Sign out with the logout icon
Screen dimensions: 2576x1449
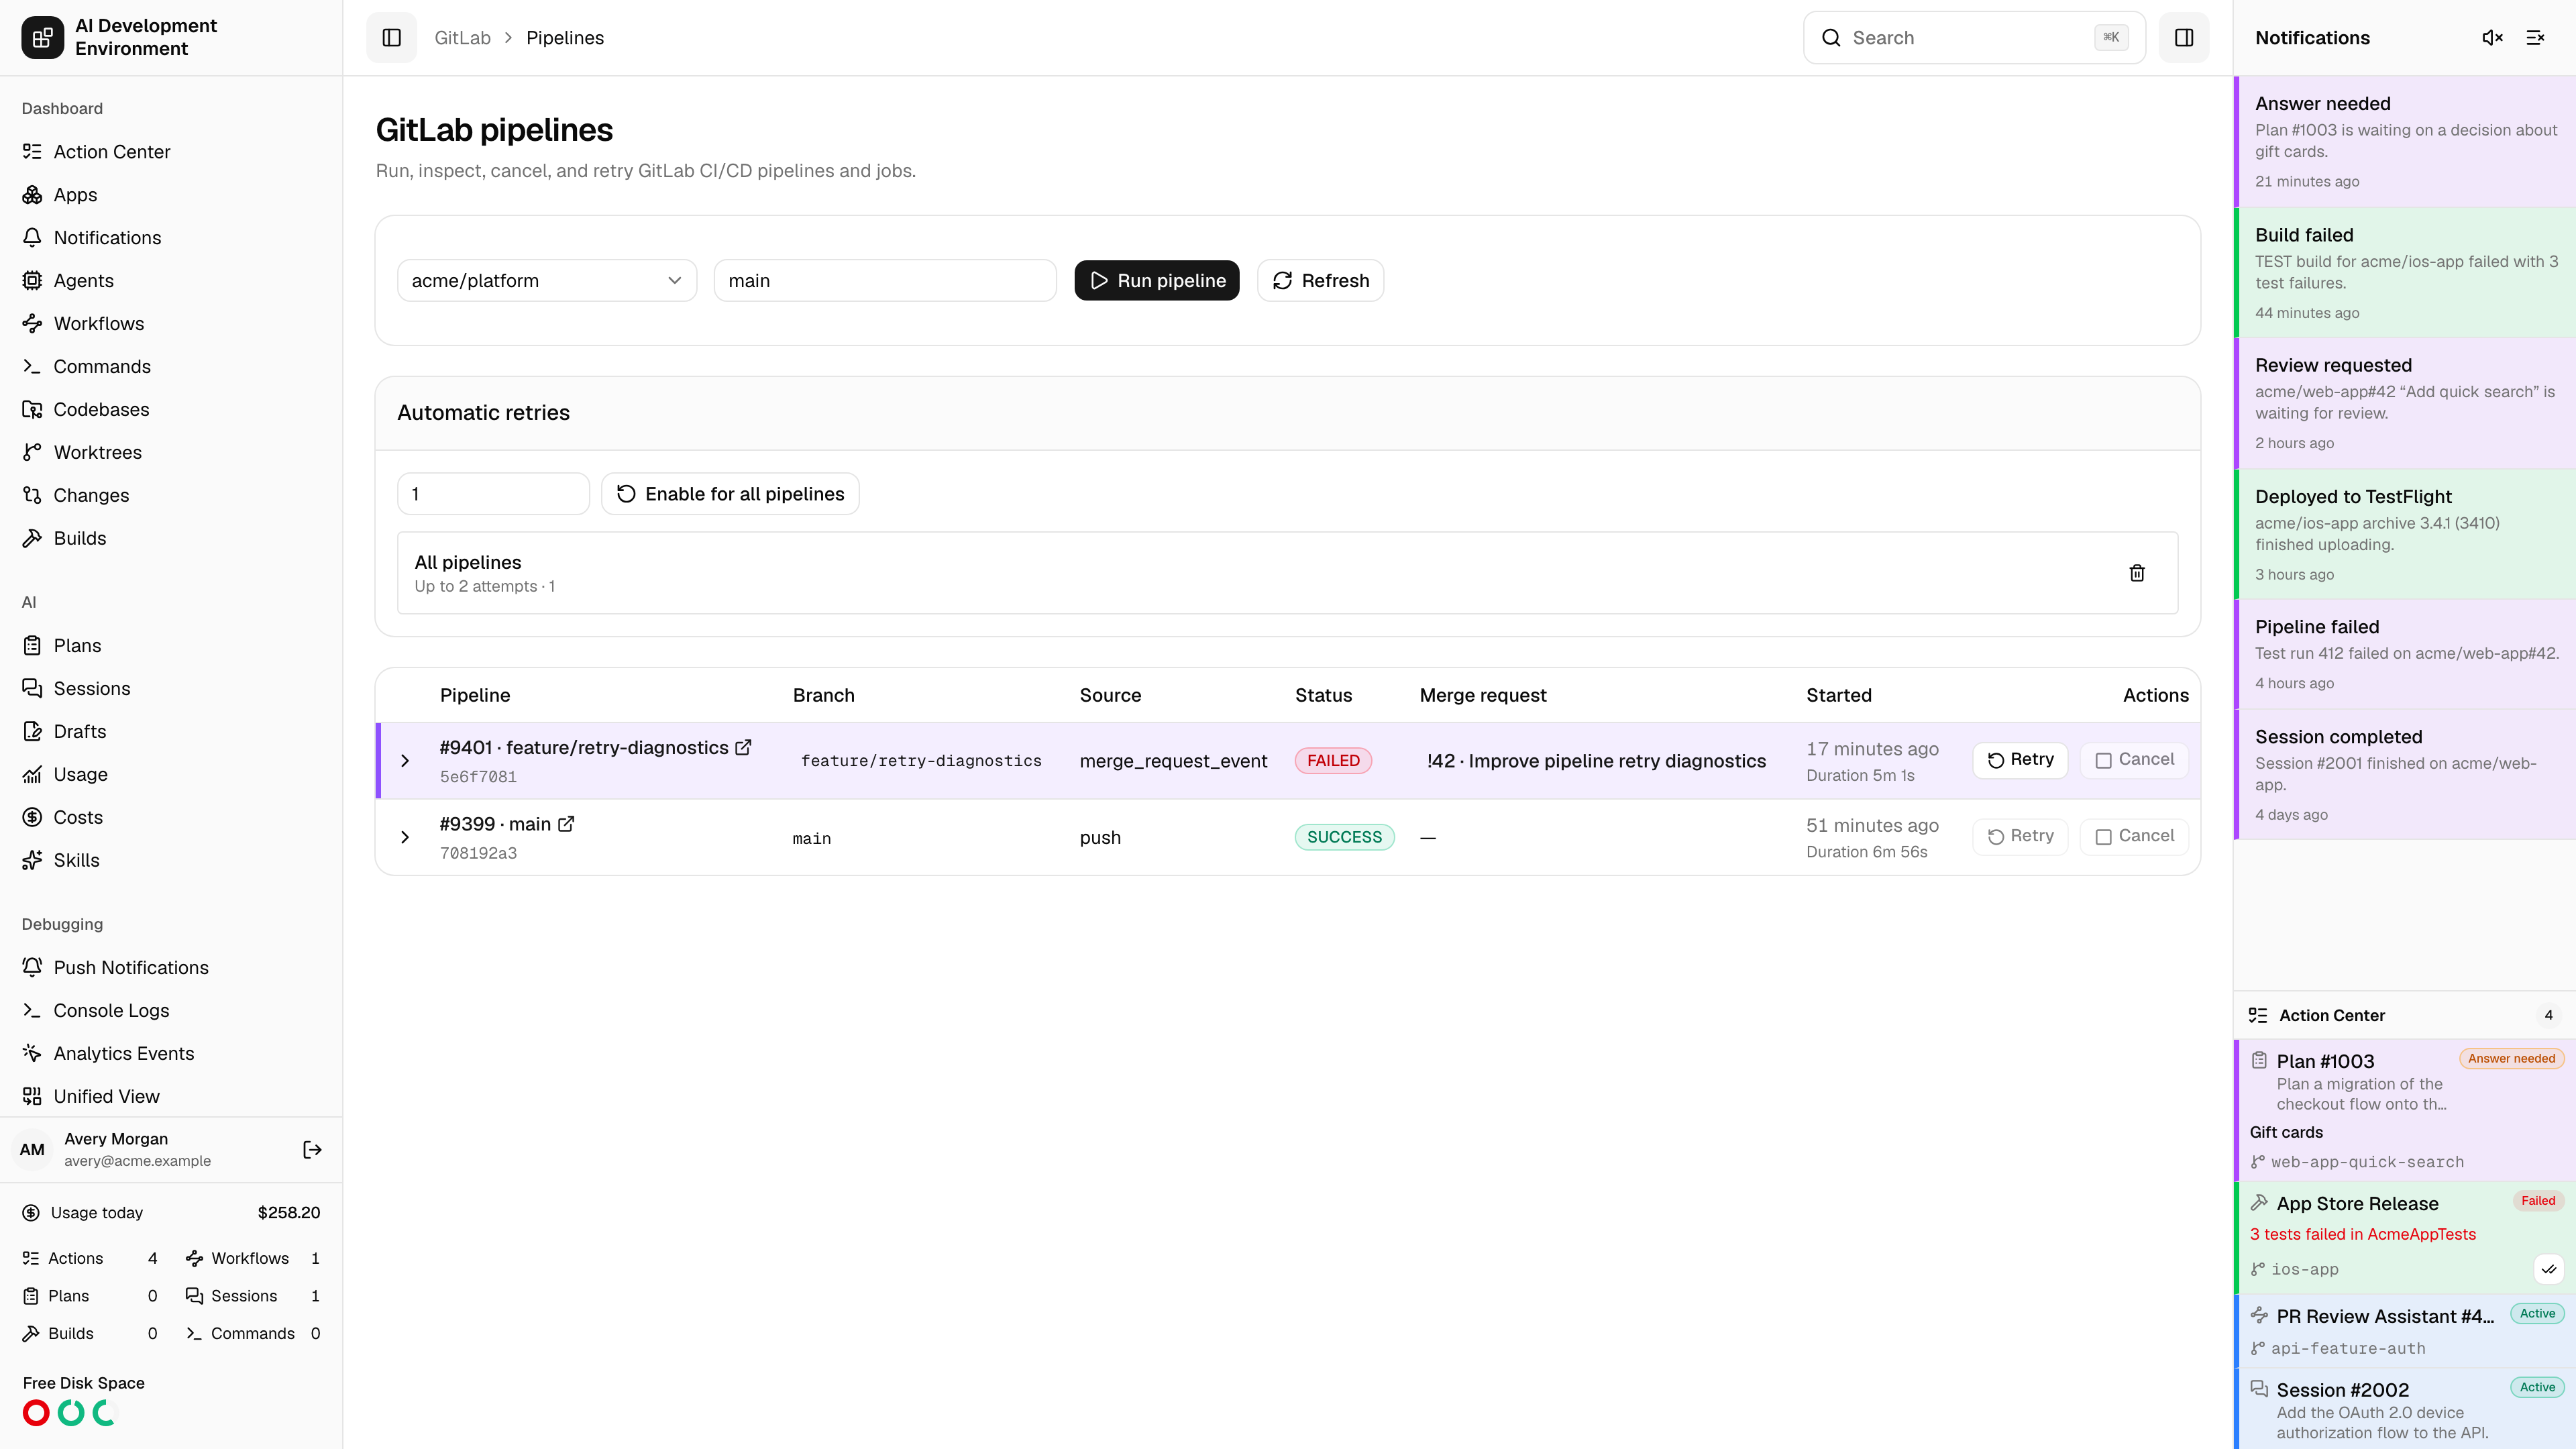pyautogui.click(x=312, y=1150)
